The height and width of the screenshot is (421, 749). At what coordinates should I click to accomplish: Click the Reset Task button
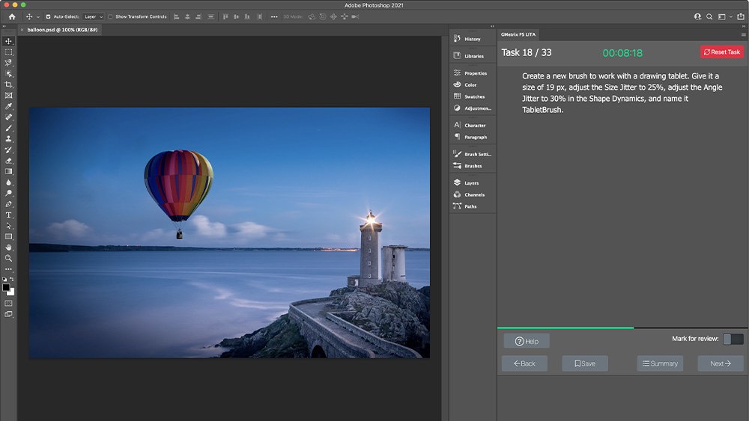[722, 52]
